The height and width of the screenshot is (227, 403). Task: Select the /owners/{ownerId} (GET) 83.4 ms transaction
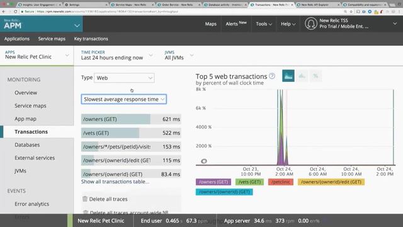(131, 174)
